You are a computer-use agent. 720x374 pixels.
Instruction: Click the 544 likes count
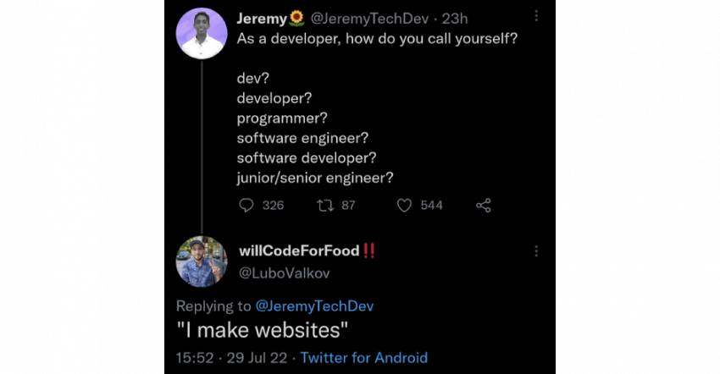431,206
